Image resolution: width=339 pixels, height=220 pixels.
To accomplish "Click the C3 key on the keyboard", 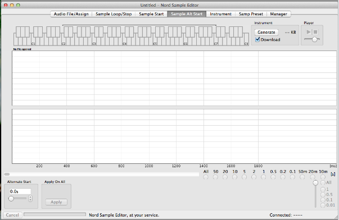I will [x=94, y=42].
